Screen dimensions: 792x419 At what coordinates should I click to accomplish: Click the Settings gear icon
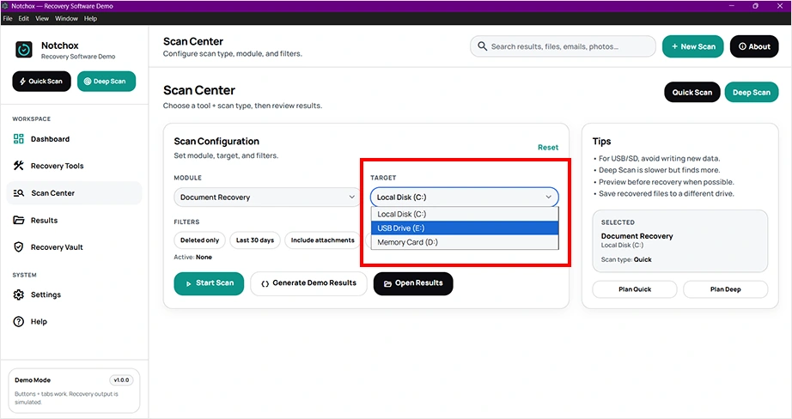click(19, 295)
